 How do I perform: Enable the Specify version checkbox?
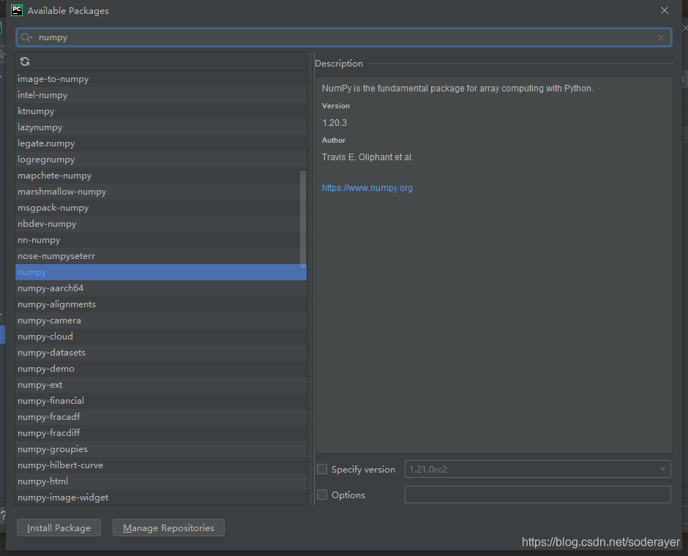pos(322,469)
